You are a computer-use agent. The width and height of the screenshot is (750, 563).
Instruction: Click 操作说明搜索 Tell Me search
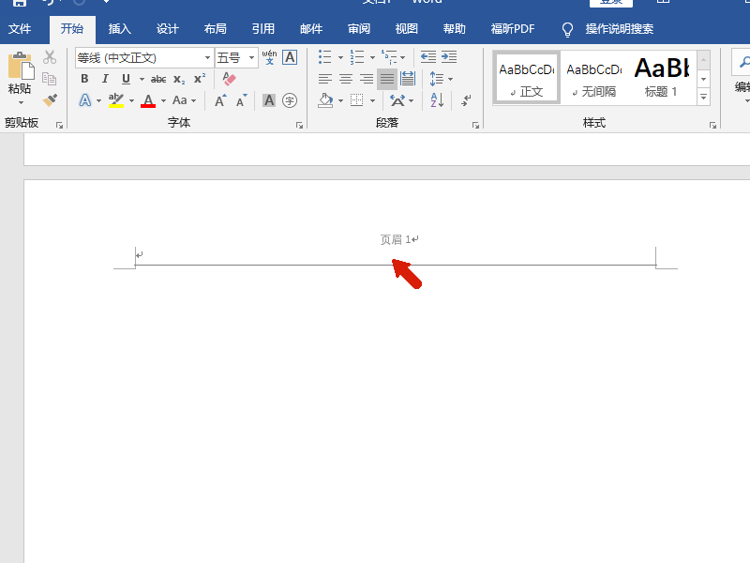(x=620, y=29)
